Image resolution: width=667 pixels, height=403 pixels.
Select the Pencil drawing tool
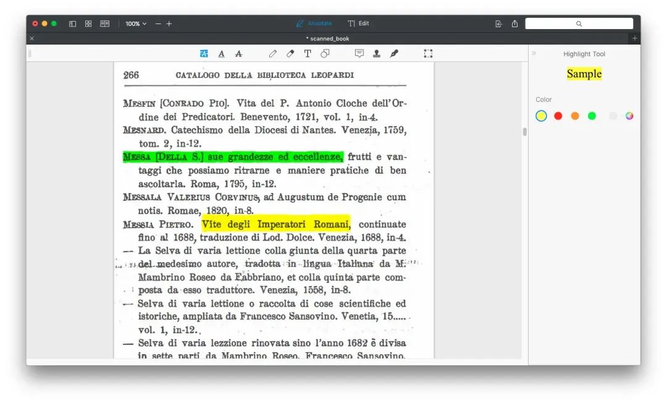click(273, 54)
